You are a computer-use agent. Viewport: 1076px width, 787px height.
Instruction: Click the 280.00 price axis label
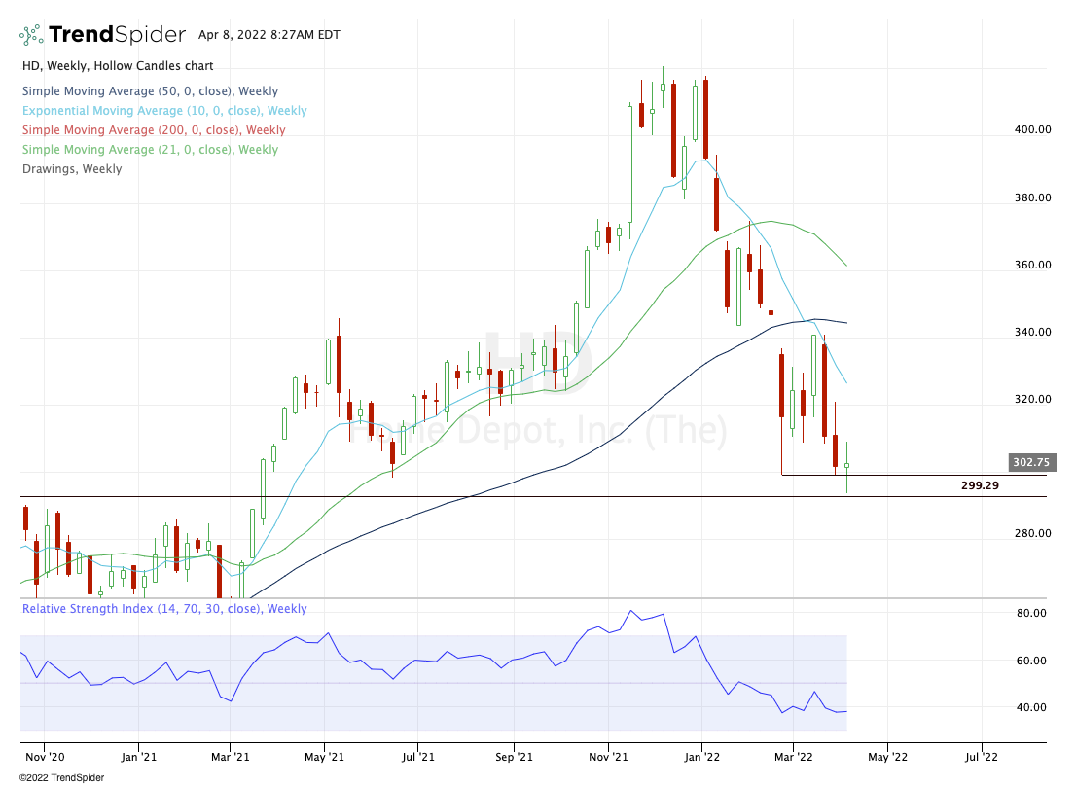[1033, 533]
